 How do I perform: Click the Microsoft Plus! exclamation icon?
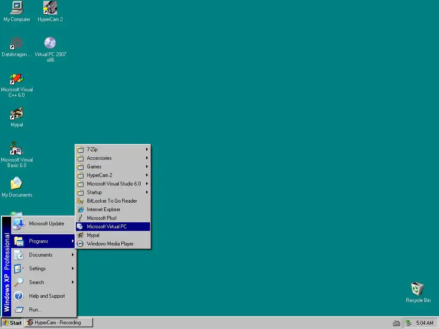pos(80,218)
